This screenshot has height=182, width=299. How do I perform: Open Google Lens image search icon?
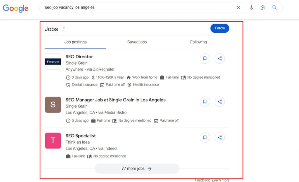click(263, 7)
